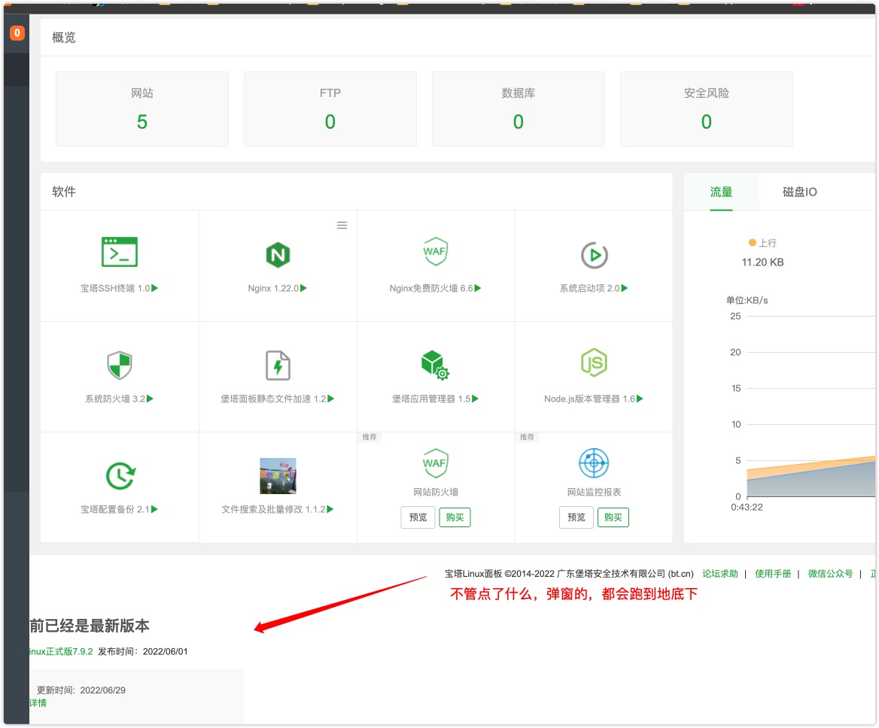This screenshot has height=728, width=879.
Task: Click the 宝塔SSH终端 1.0 label
Action: coord(115,288)
